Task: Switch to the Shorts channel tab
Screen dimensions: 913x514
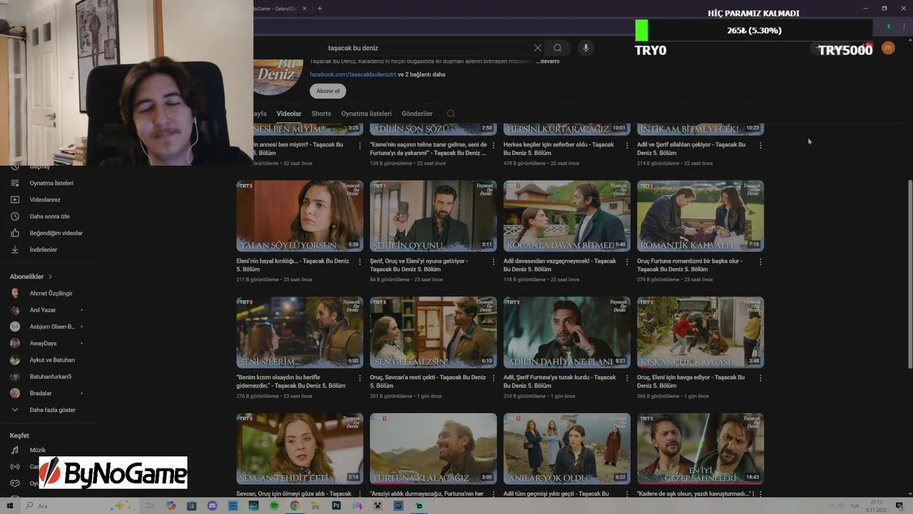Action: 321,114
